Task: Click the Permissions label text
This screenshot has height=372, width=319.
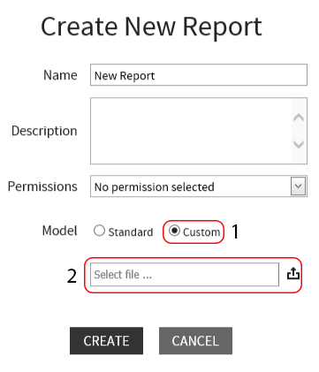Action: point(42,186)
